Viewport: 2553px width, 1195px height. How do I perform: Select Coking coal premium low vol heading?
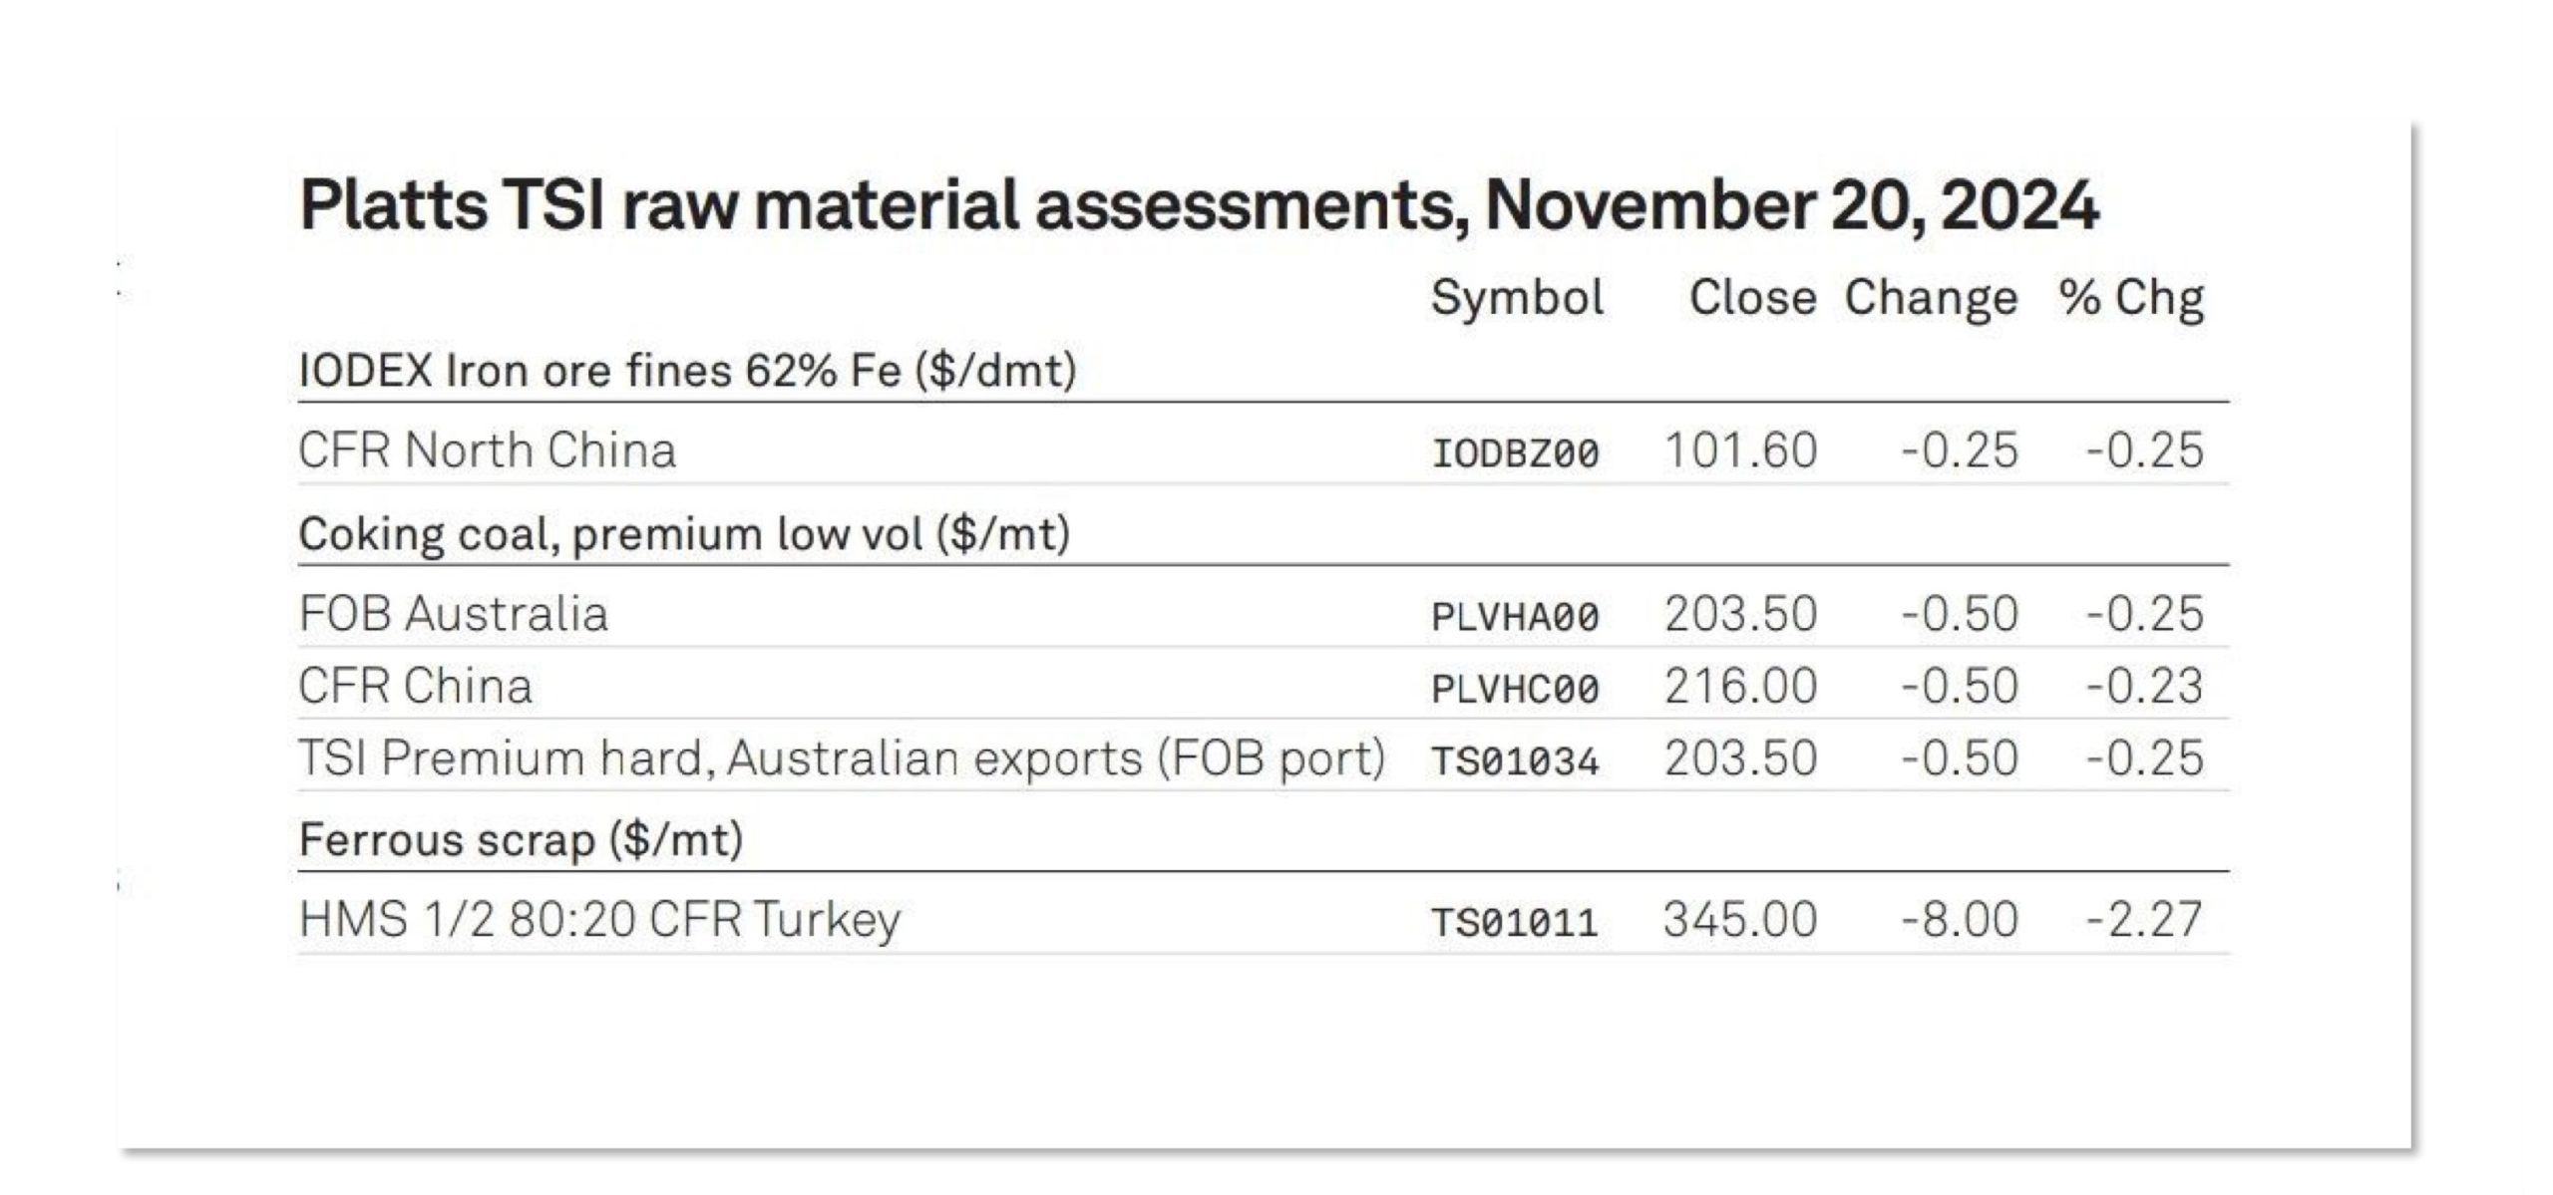click(685, 534)
